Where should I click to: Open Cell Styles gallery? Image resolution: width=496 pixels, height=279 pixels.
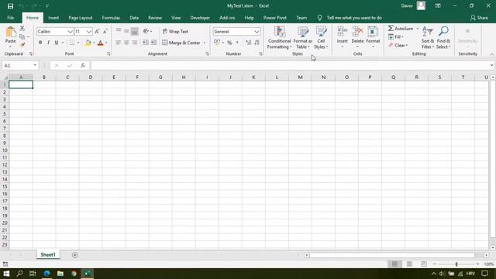coord(321,38)
